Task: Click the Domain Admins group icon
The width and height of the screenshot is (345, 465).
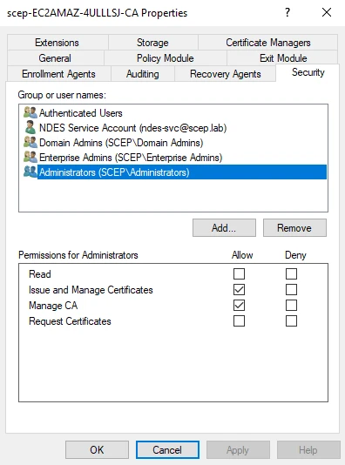Action: tap(30, 142)
